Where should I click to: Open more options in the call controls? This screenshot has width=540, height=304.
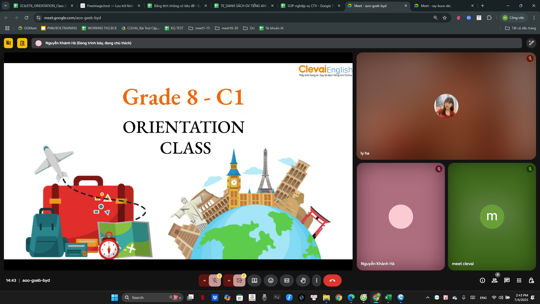point(317,280)
